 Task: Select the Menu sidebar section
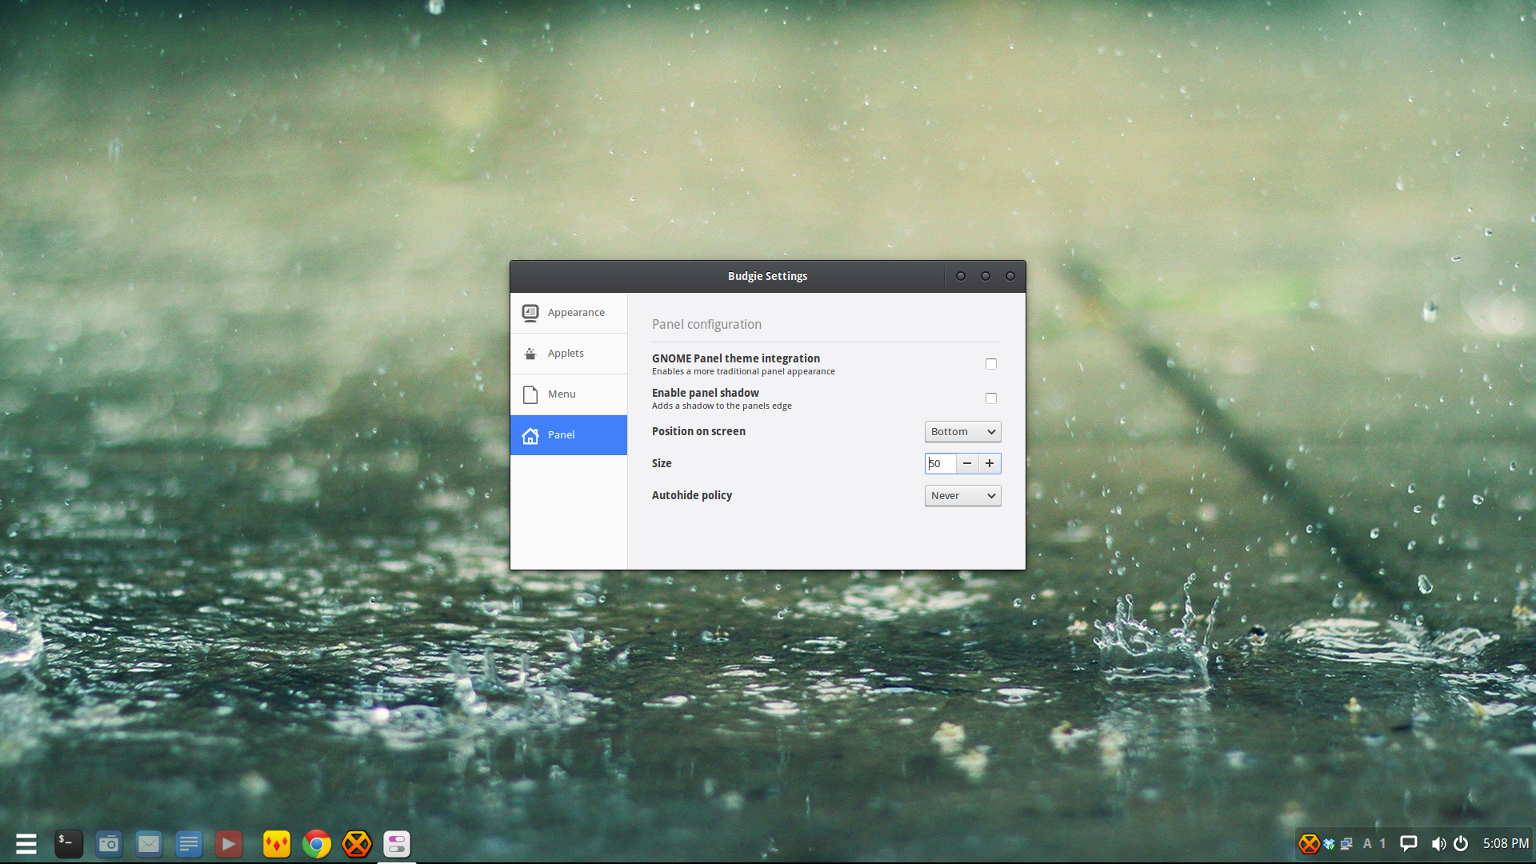pos(569,394)
